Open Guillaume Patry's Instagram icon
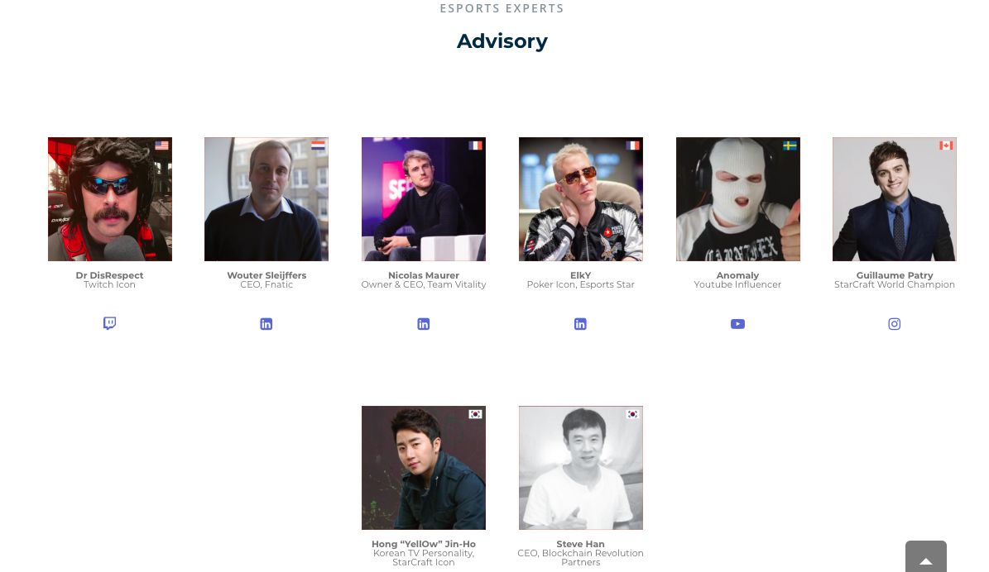Image resolution: width=989 pixels, height=572 pixels. (895, 324)
